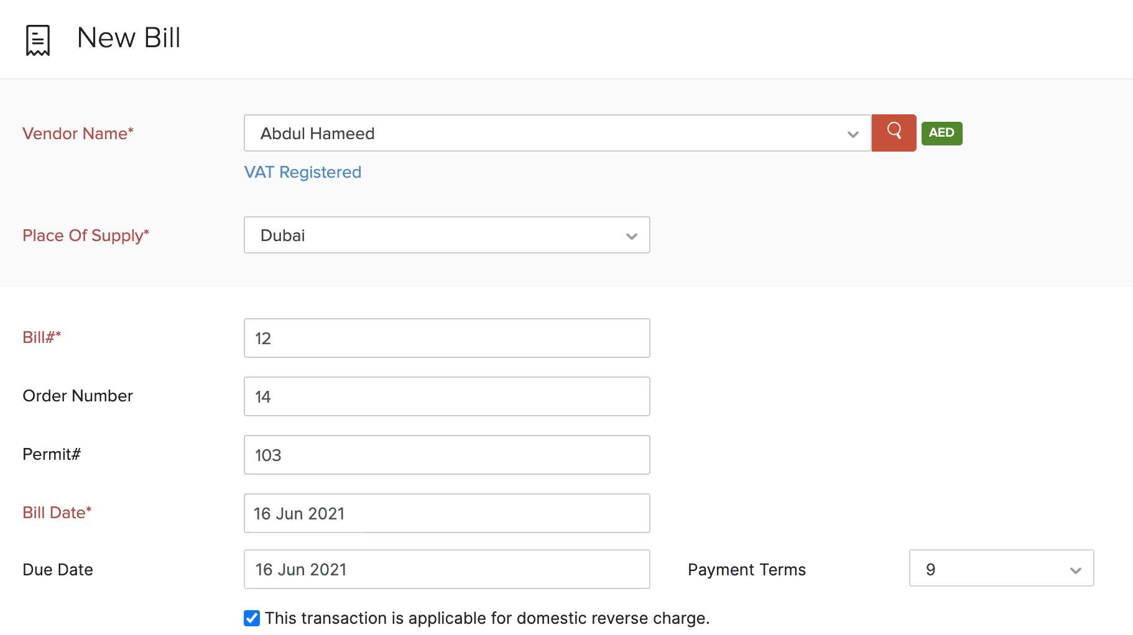Click the Order Number label

pyautogui.click(x=78, y=396)
